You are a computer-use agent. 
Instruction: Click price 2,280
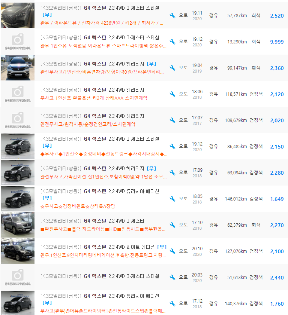[x=277, y=173]
